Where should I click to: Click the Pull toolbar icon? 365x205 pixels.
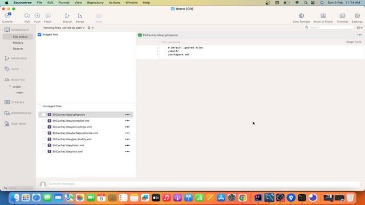[x=27, y=16]
